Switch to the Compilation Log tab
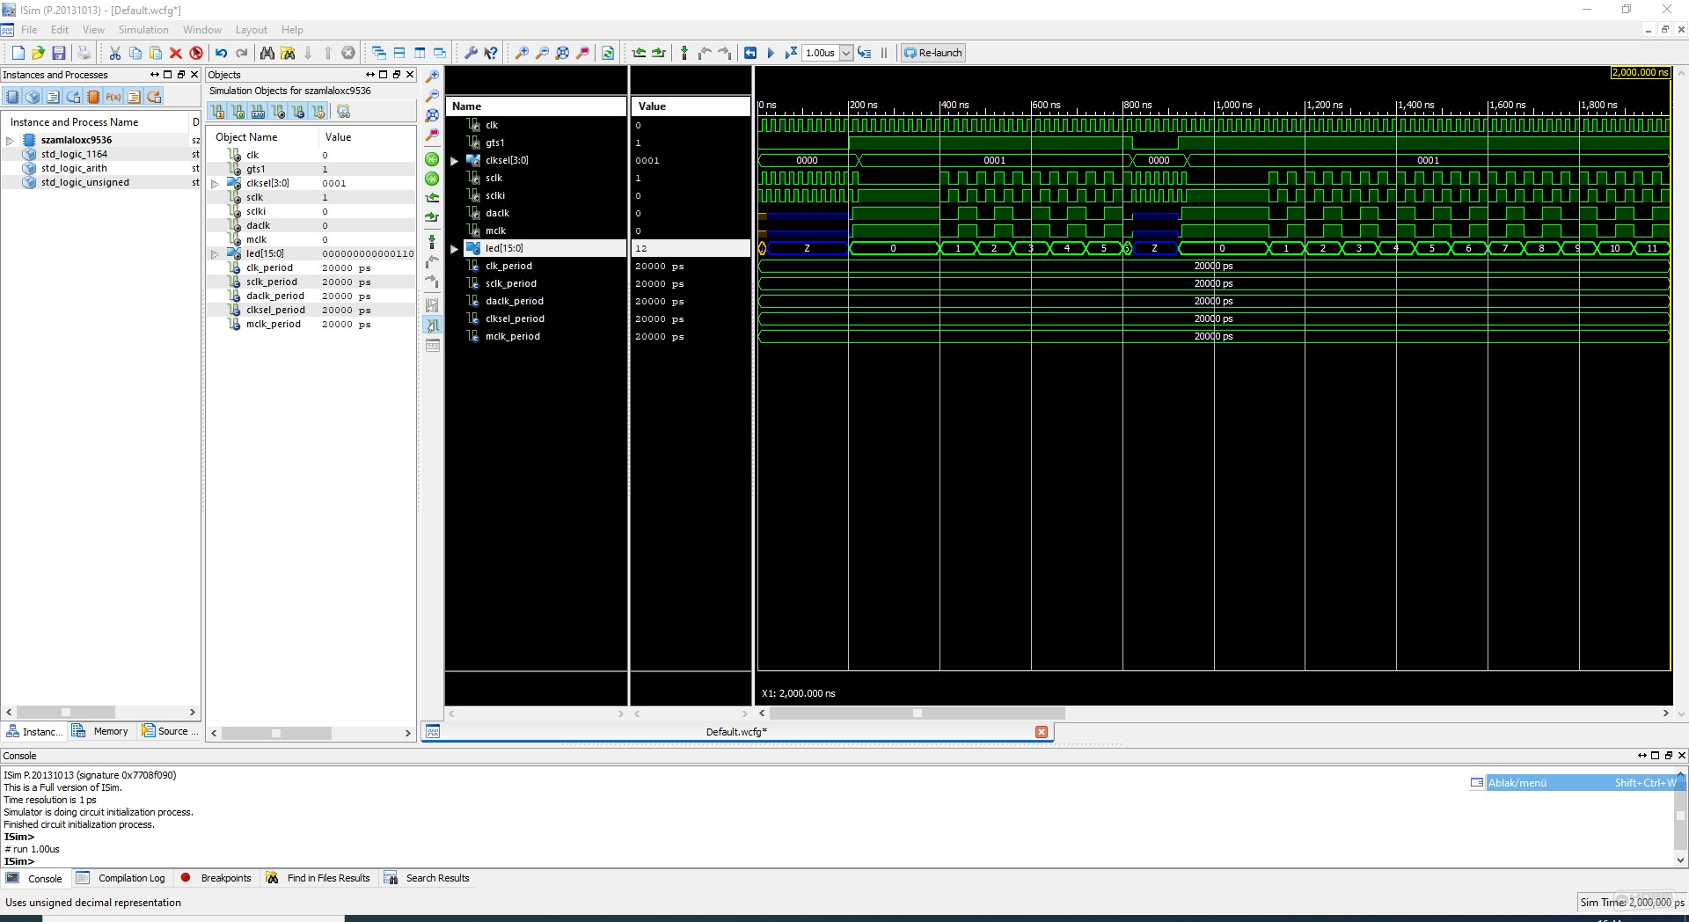The width and height of the screenshot is (1689, 922). 121,878
